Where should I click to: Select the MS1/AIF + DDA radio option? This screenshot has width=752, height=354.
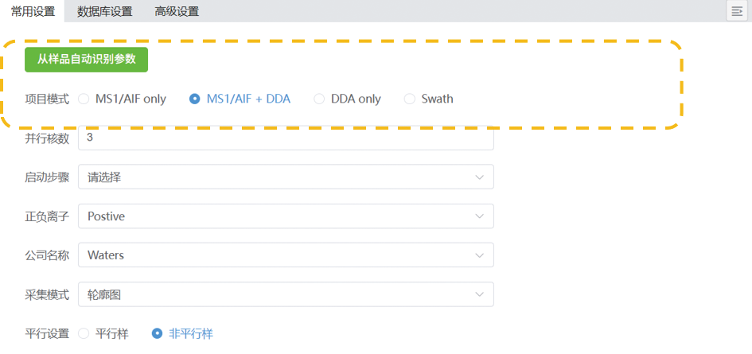(194, 99)
